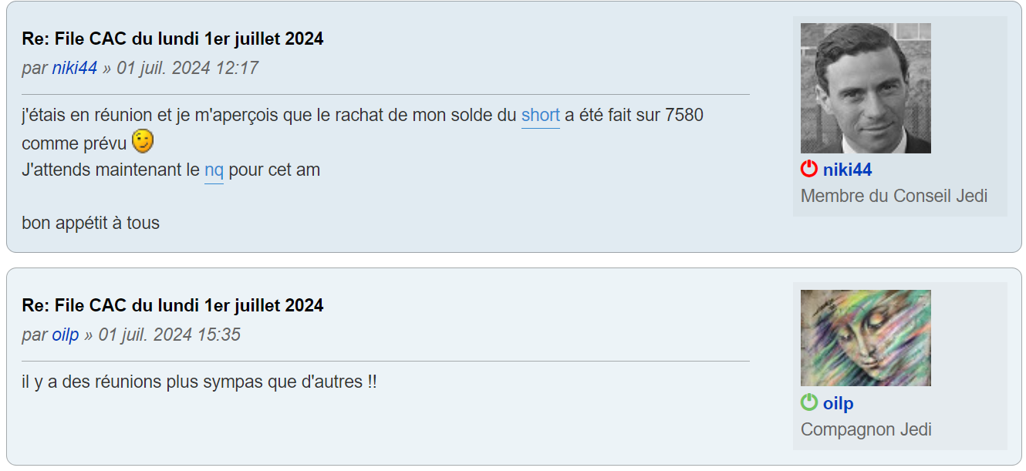Click the red offline status icon beside niki44
Viewport: 1026px width, 471px height.
tap(809, 169)
